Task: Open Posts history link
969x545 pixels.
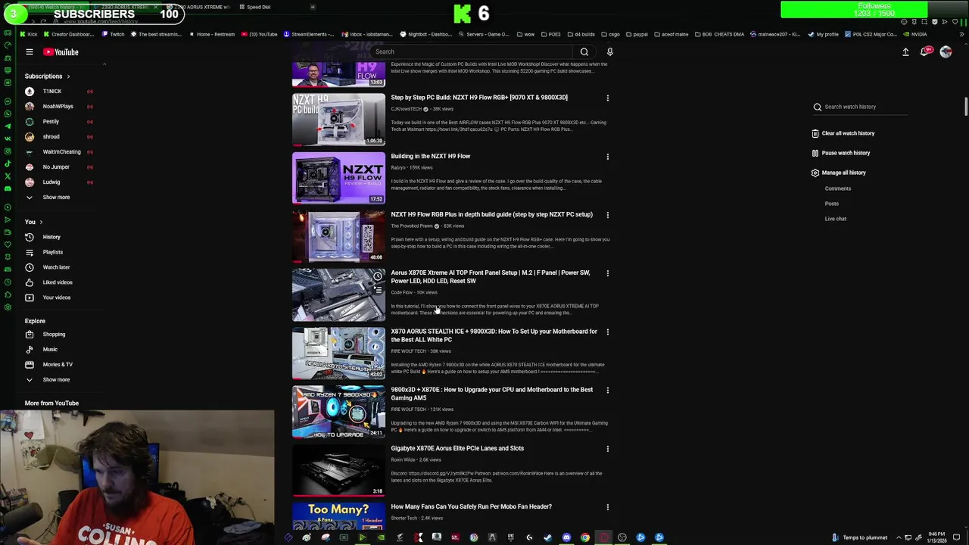Action: tap(831, 204)
